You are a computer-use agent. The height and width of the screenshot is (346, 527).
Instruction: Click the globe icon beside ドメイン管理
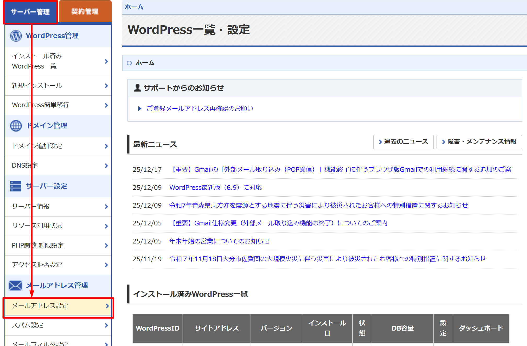click(16, 126)
